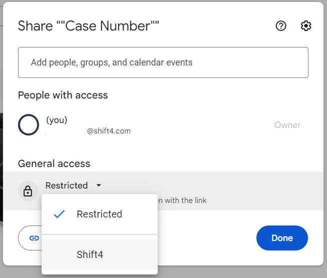Click the owner's profile avatar circle

coord(29,125)
